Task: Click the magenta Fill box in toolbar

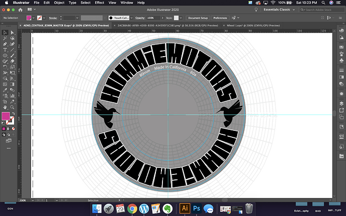Action: [x=6, y=116]
